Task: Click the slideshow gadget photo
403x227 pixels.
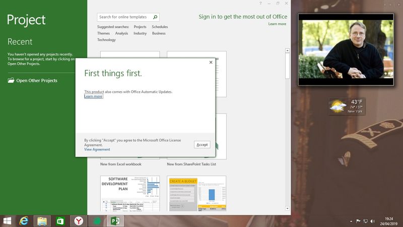Action: 346,49
